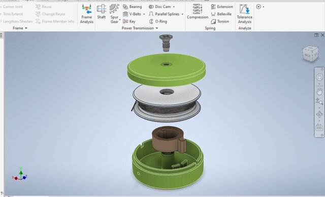Viewport: 325px width, 197px height.
Task: Click the Look At navigation icon
Action: point(319,127)
